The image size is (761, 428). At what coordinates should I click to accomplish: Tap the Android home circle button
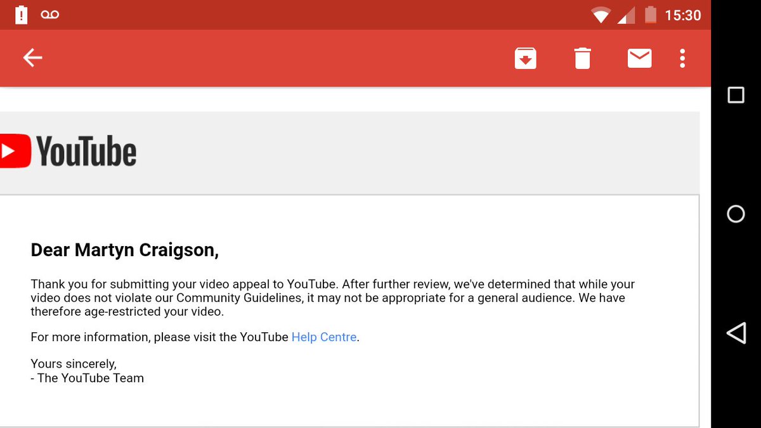(736, 214)
